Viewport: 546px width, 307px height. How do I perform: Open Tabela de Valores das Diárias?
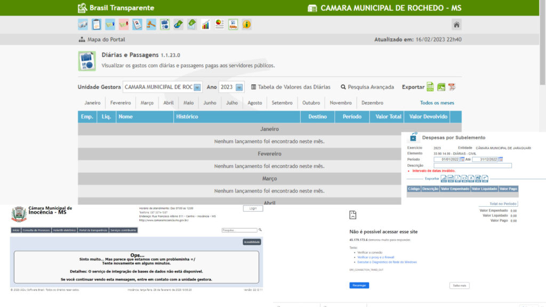[291, 87]
